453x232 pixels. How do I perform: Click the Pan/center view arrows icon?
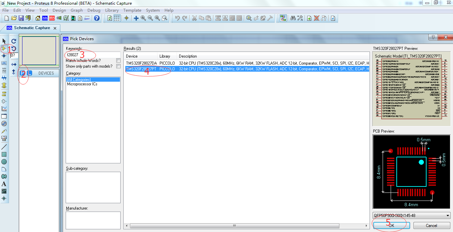(x=136, y=18)
